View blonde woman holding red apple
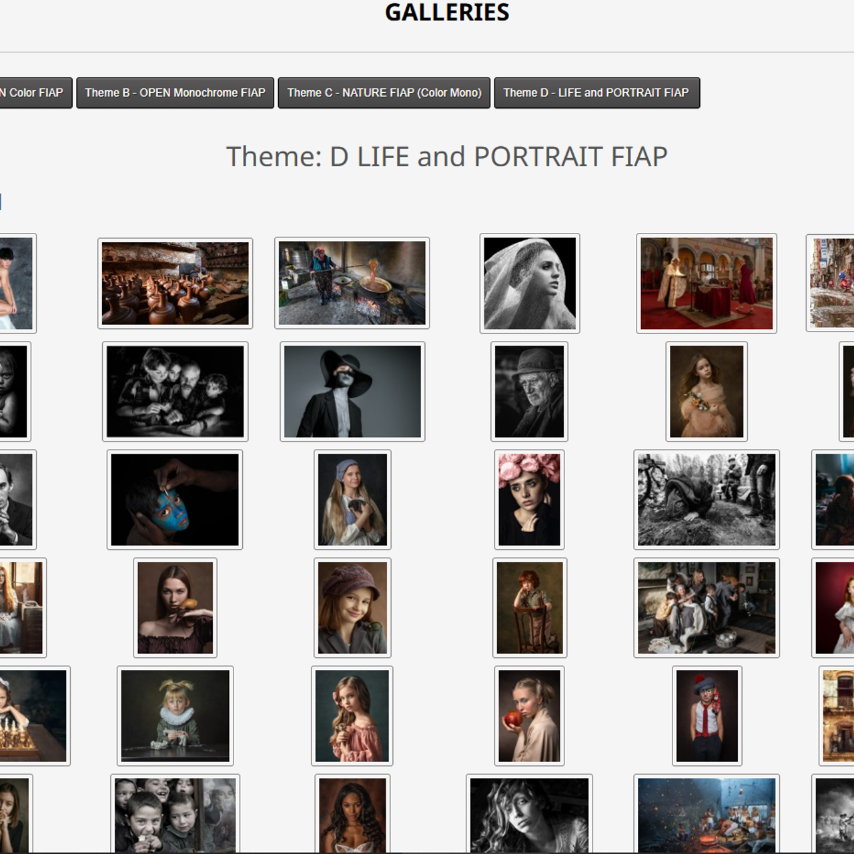Image resolution: width=854 pixels, height=854 pixels. pos(530,716)
